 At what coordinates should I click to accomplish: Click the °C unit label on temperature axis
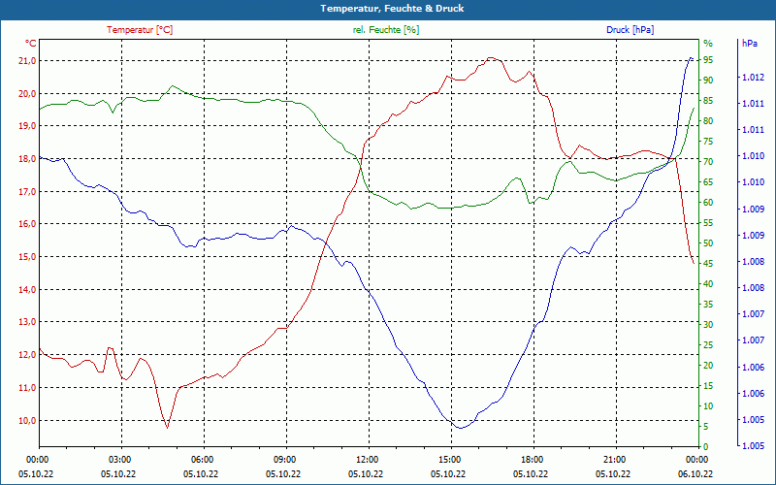coord(31,44)
